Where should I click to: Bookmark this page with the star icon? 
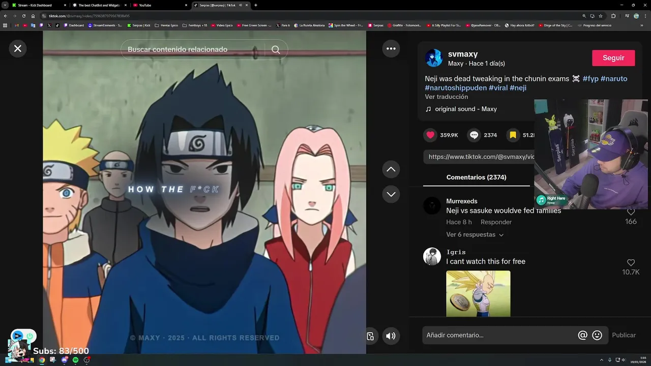coord(601,16)
